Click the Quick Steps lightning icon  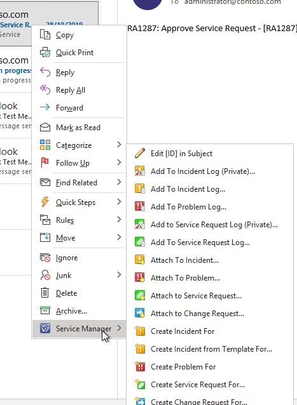point(45,202)
